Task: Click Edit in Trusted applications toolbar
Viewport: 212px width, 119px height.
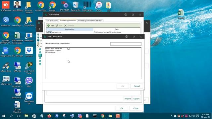Action: pos(59,25)
